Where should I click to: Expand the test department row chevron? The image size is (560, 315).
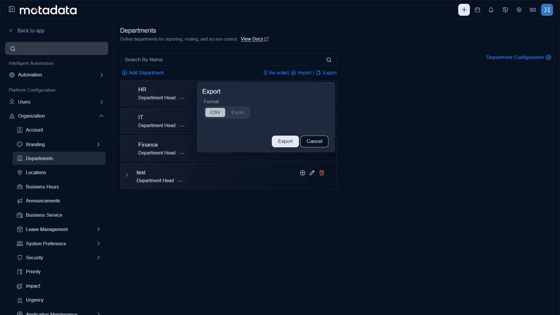(127, 175)
